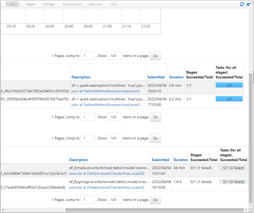Click the blue 1/1 progress bar of 5.9 min job
This screenshot has height=213, width=254.
229,85
